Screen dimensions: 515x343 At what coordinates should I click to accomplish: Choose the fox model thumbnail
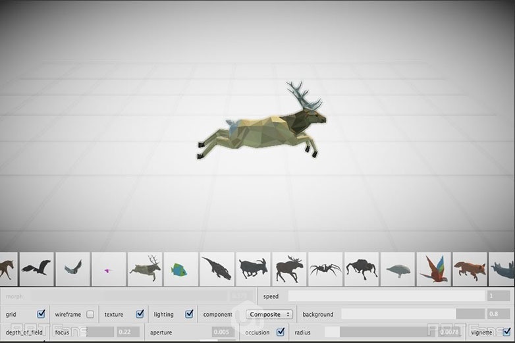pos(470,269)
